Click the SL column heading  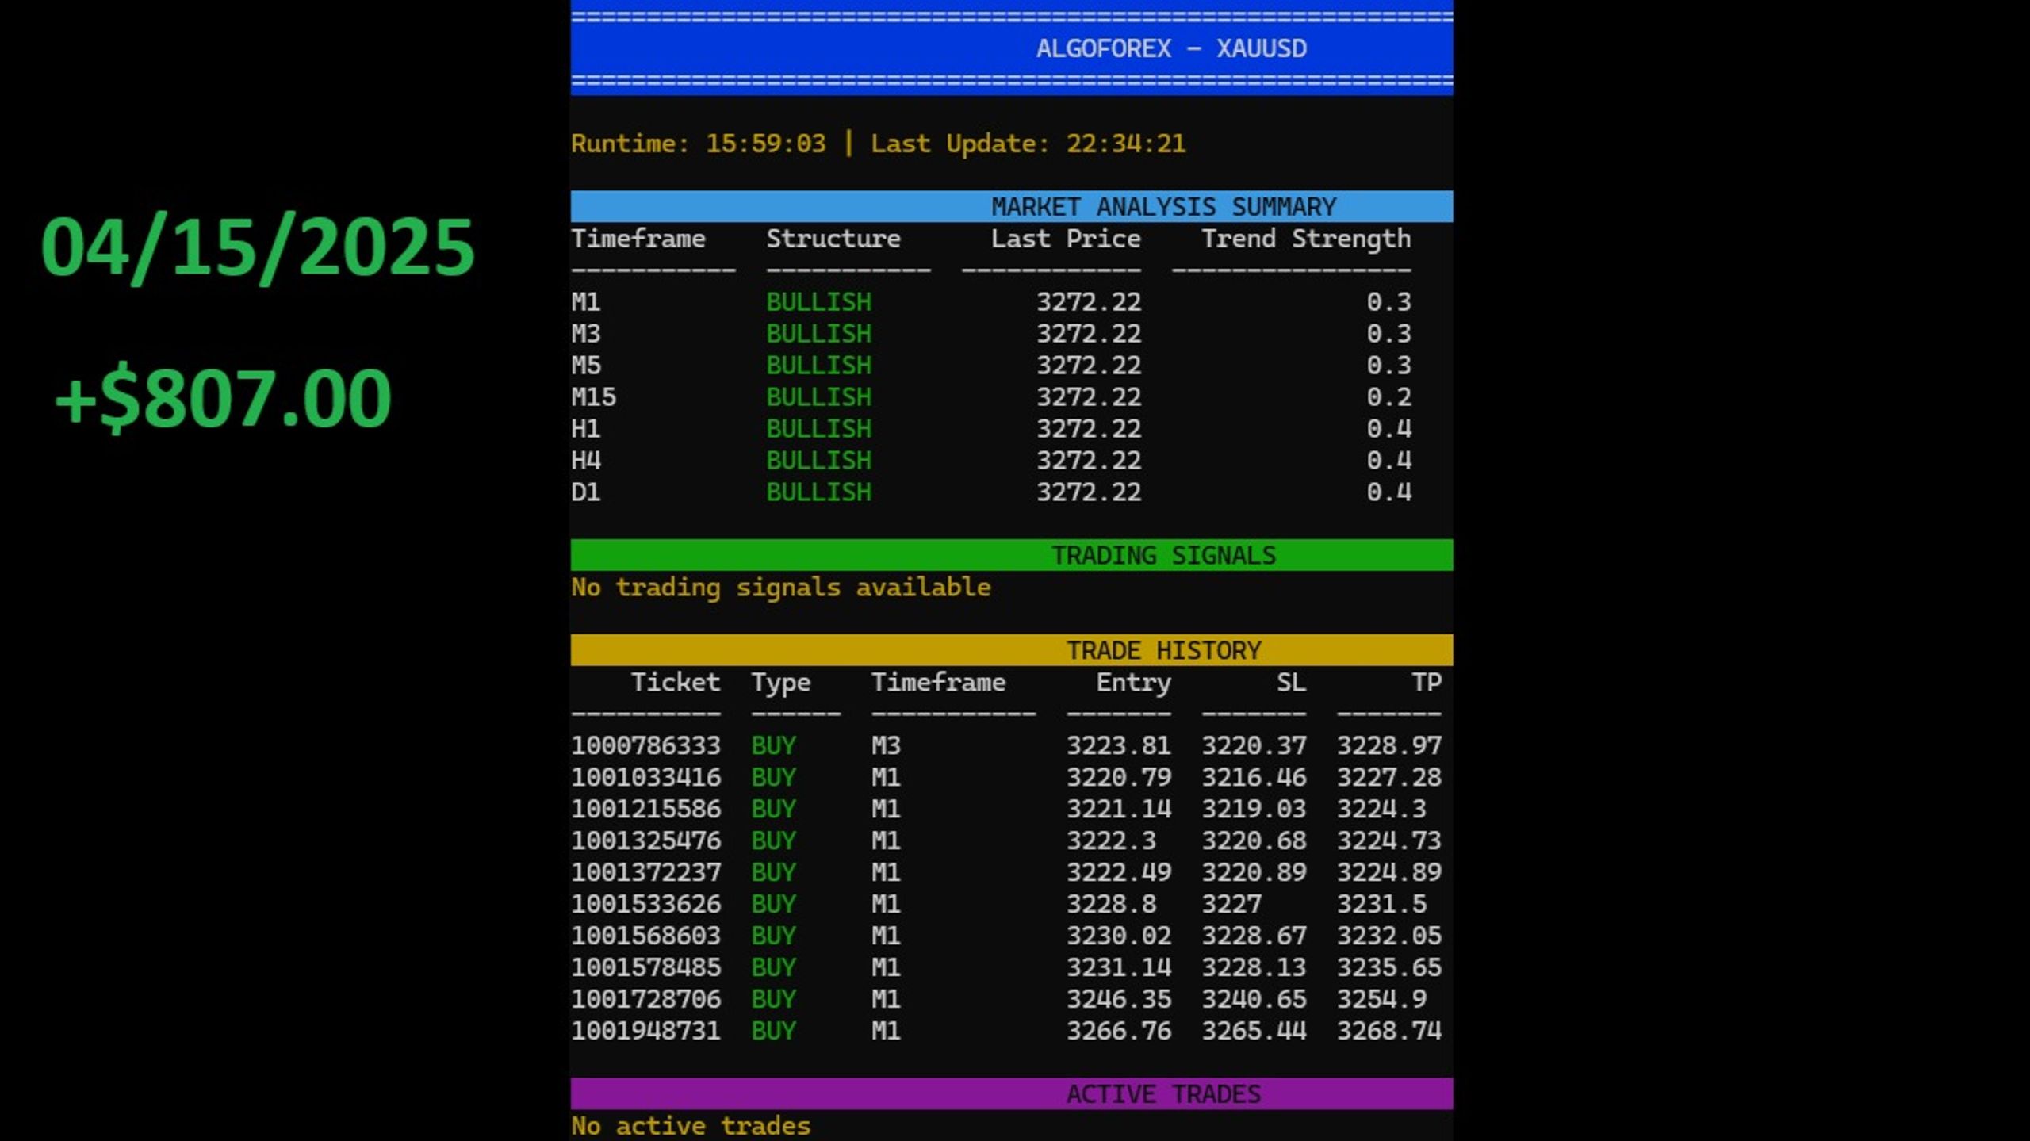point(1291,682)
